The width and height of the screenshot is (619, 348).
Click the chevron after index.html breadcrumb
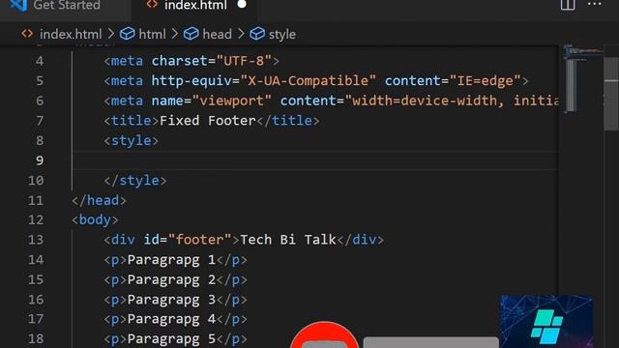[111, 34]
